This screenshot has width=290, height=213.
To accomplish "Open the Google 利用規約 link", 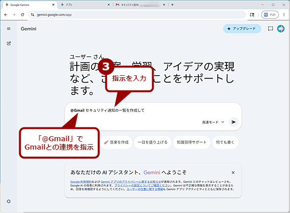I will (x=81, y=182).
